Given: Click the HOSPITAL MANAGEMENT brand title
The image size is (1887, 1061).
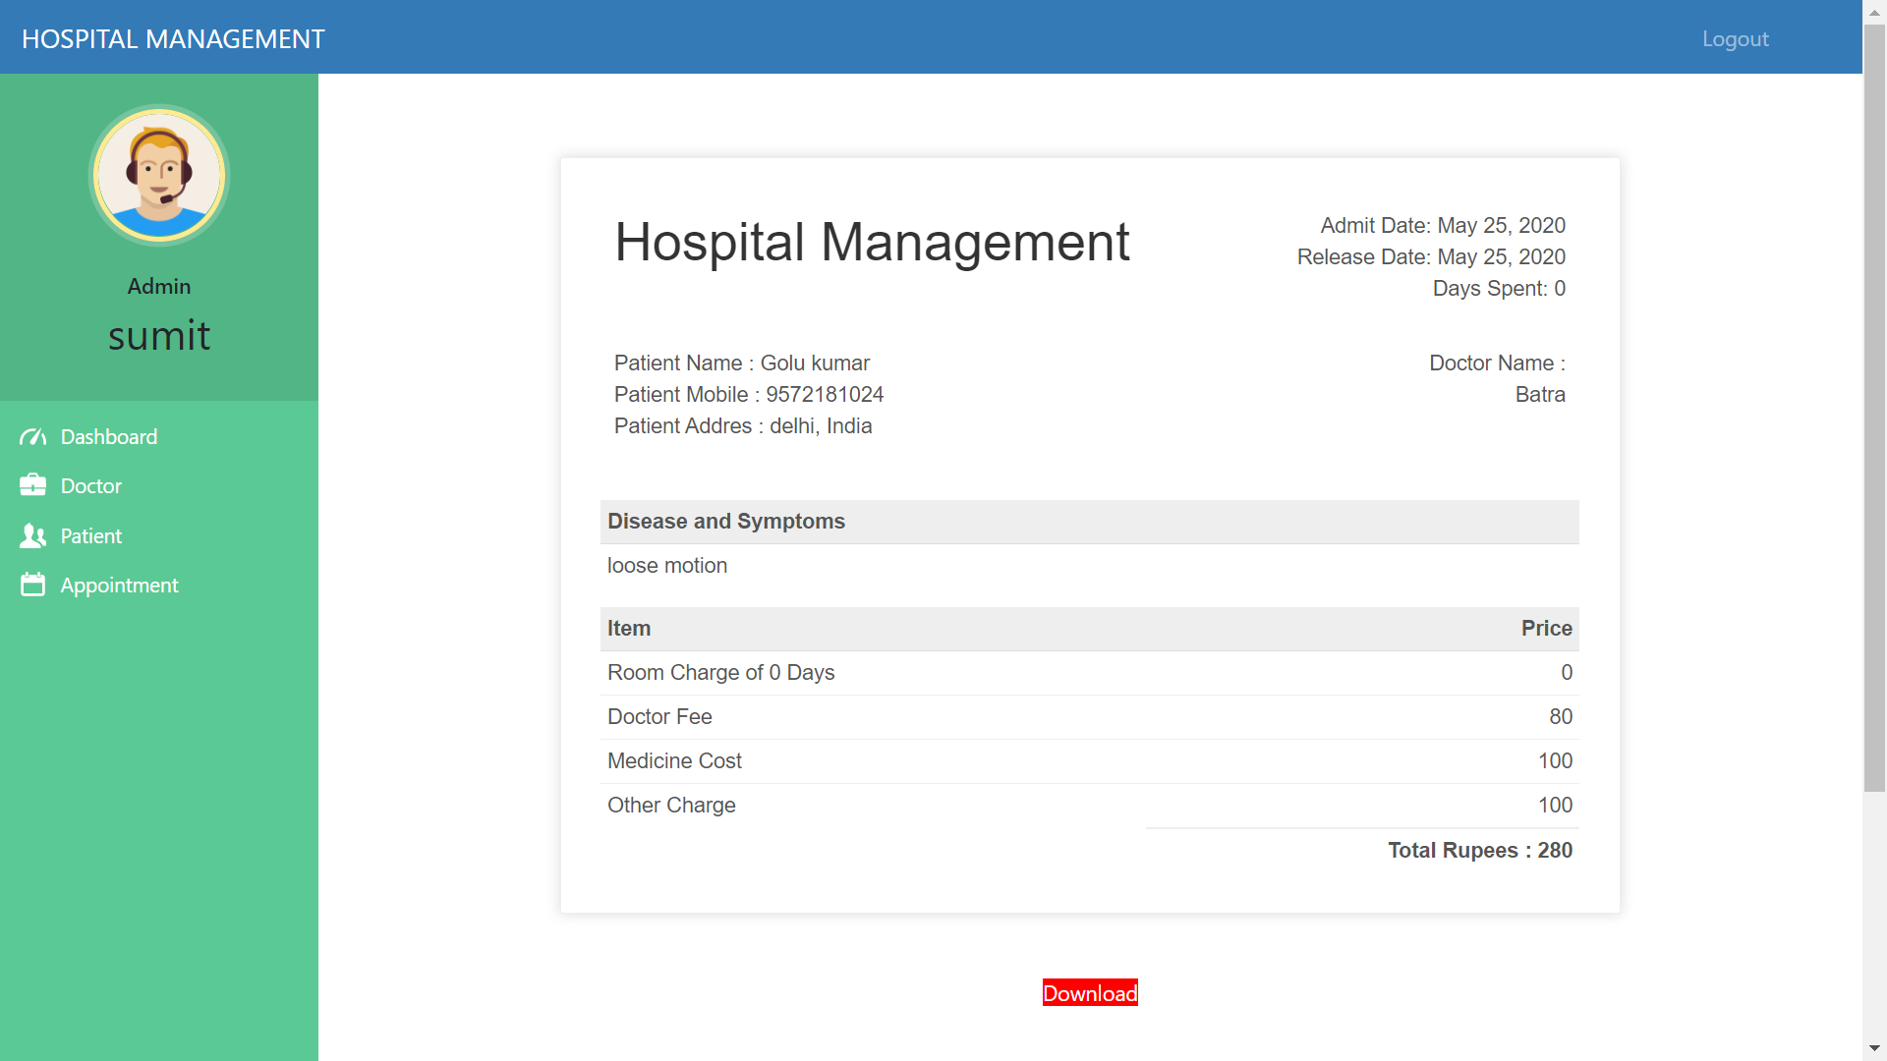Looking at the screenshot, I should [173, 39].
